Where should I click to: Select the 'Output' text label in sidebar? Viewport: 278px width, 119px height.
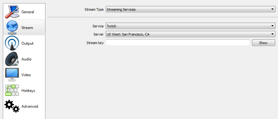[x=27, y=43]
